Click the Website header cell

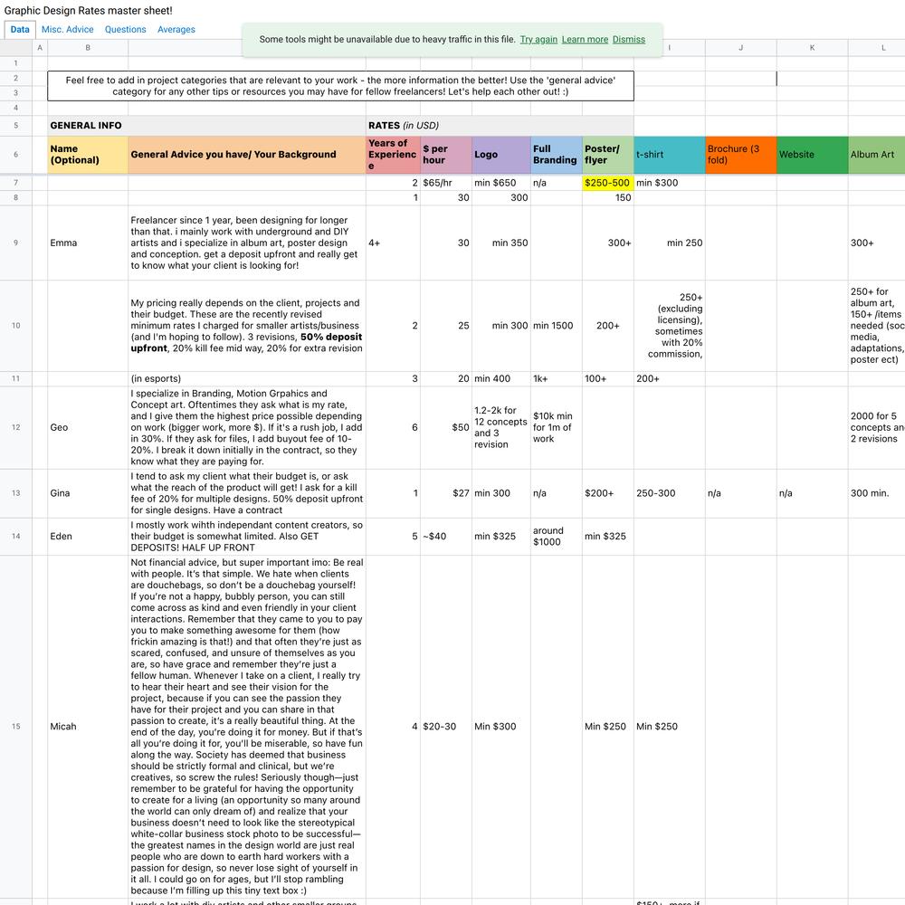click(x=812, y=155)
